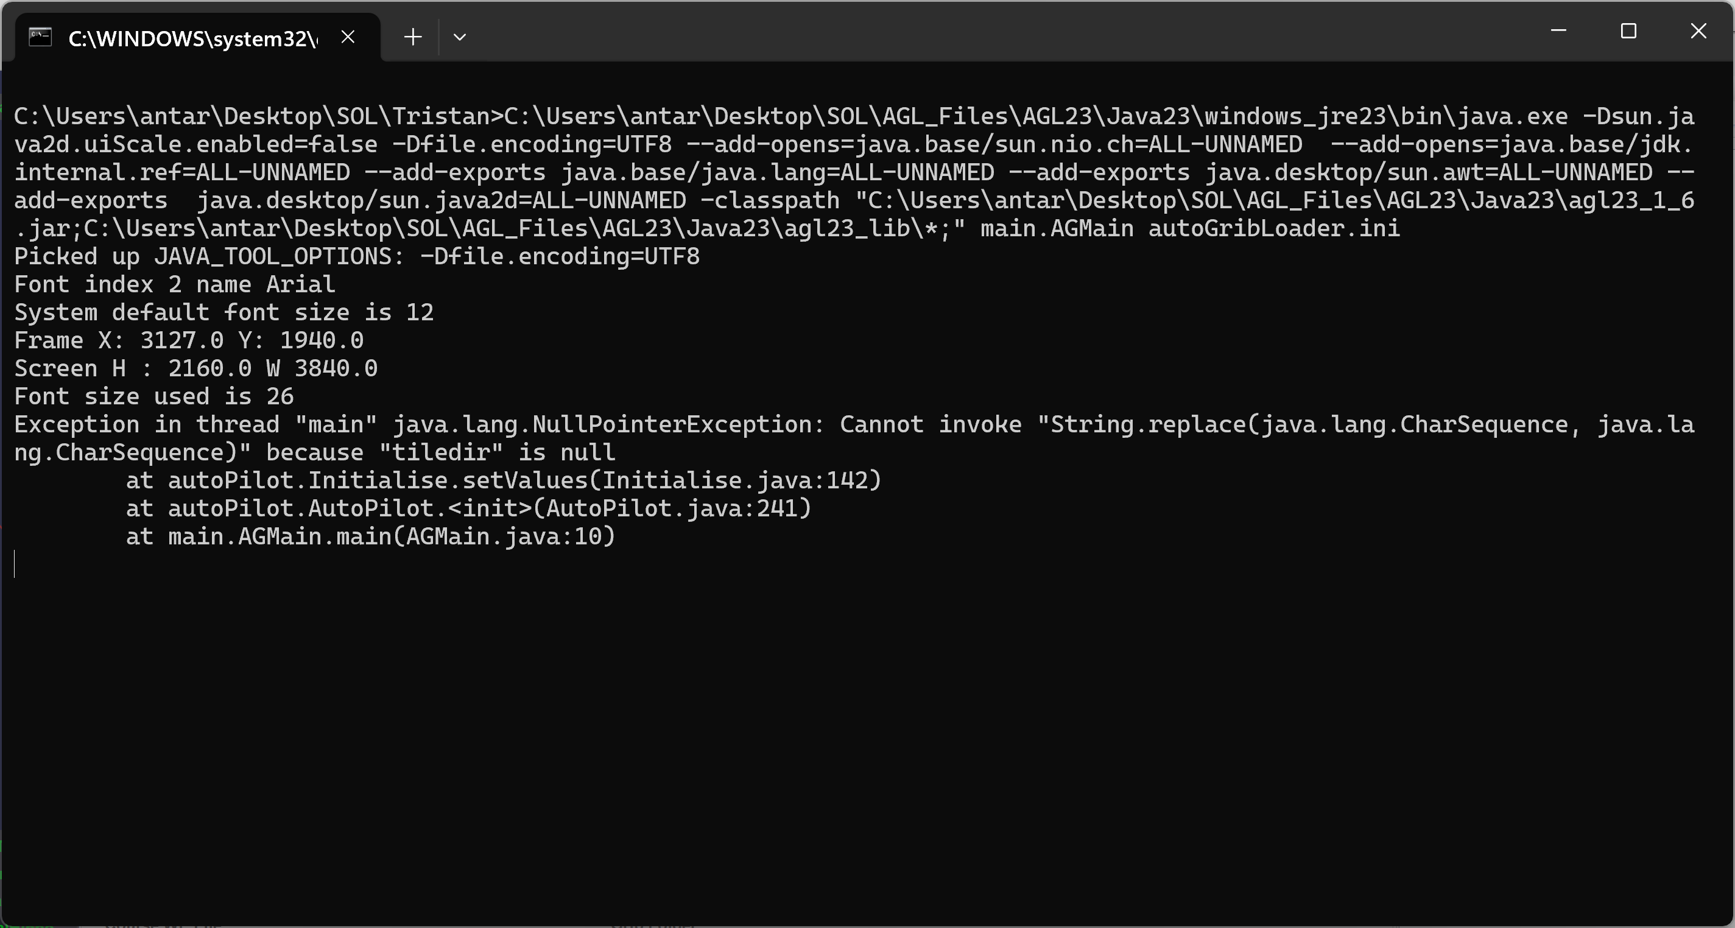Click the Initialise.java:142 stack trace line
Image resolution: width=1735 pixels, height=928 pixels.
point(504,480)
